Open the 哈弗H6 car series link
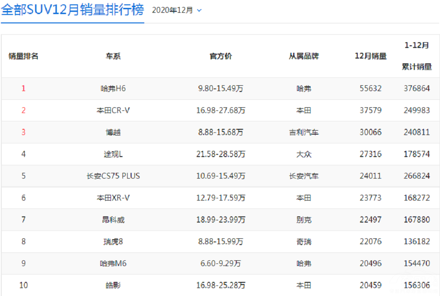 [113, 89]
